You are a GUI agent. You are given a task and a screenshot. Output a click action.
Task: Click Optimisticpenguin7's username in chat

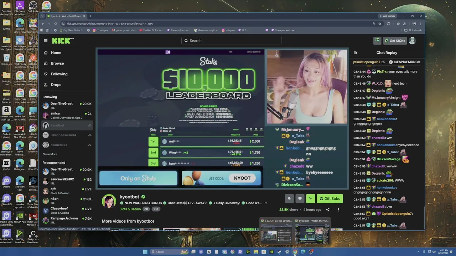[397, 214]
